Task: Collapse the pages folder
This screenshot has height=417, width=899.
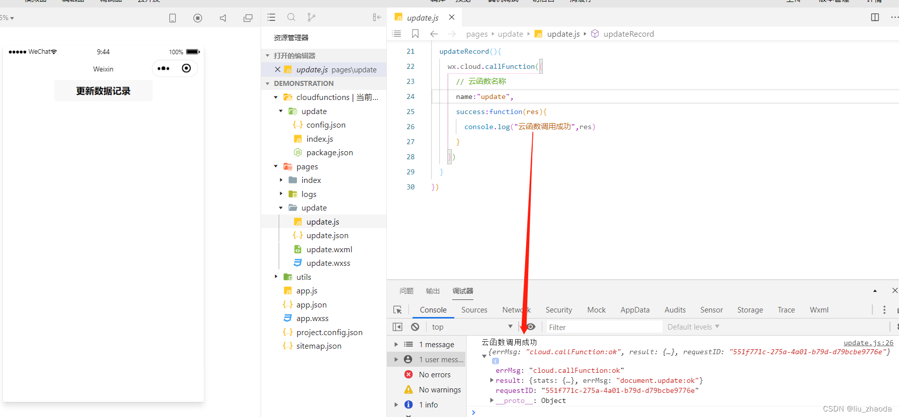Action: (x=276, y=166)
